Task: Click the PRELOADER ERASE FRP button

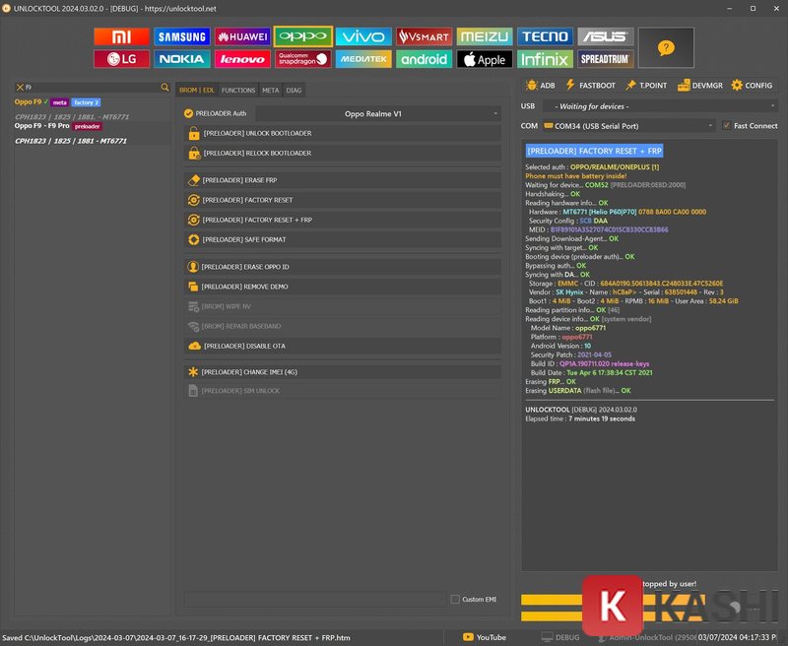Action: tap(343, 180)
